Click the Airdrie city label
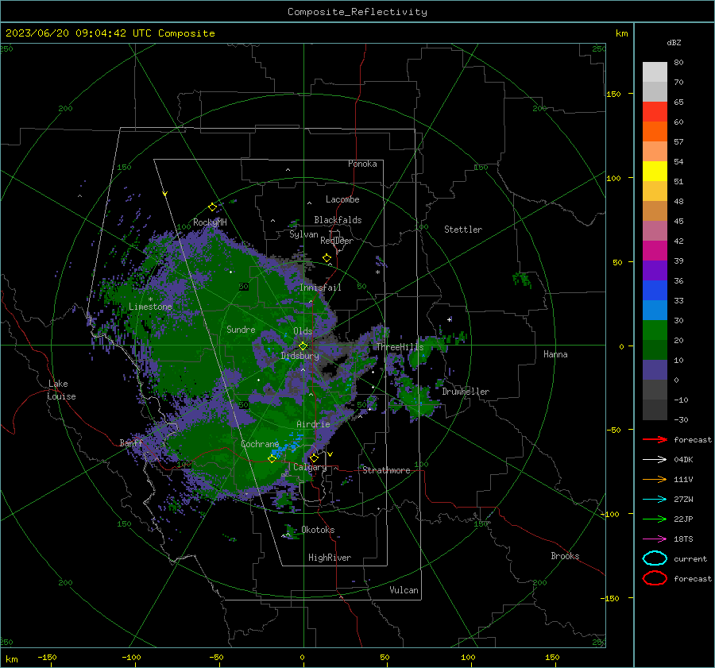Viewport: 715px width, 668px height. (313, 424)
